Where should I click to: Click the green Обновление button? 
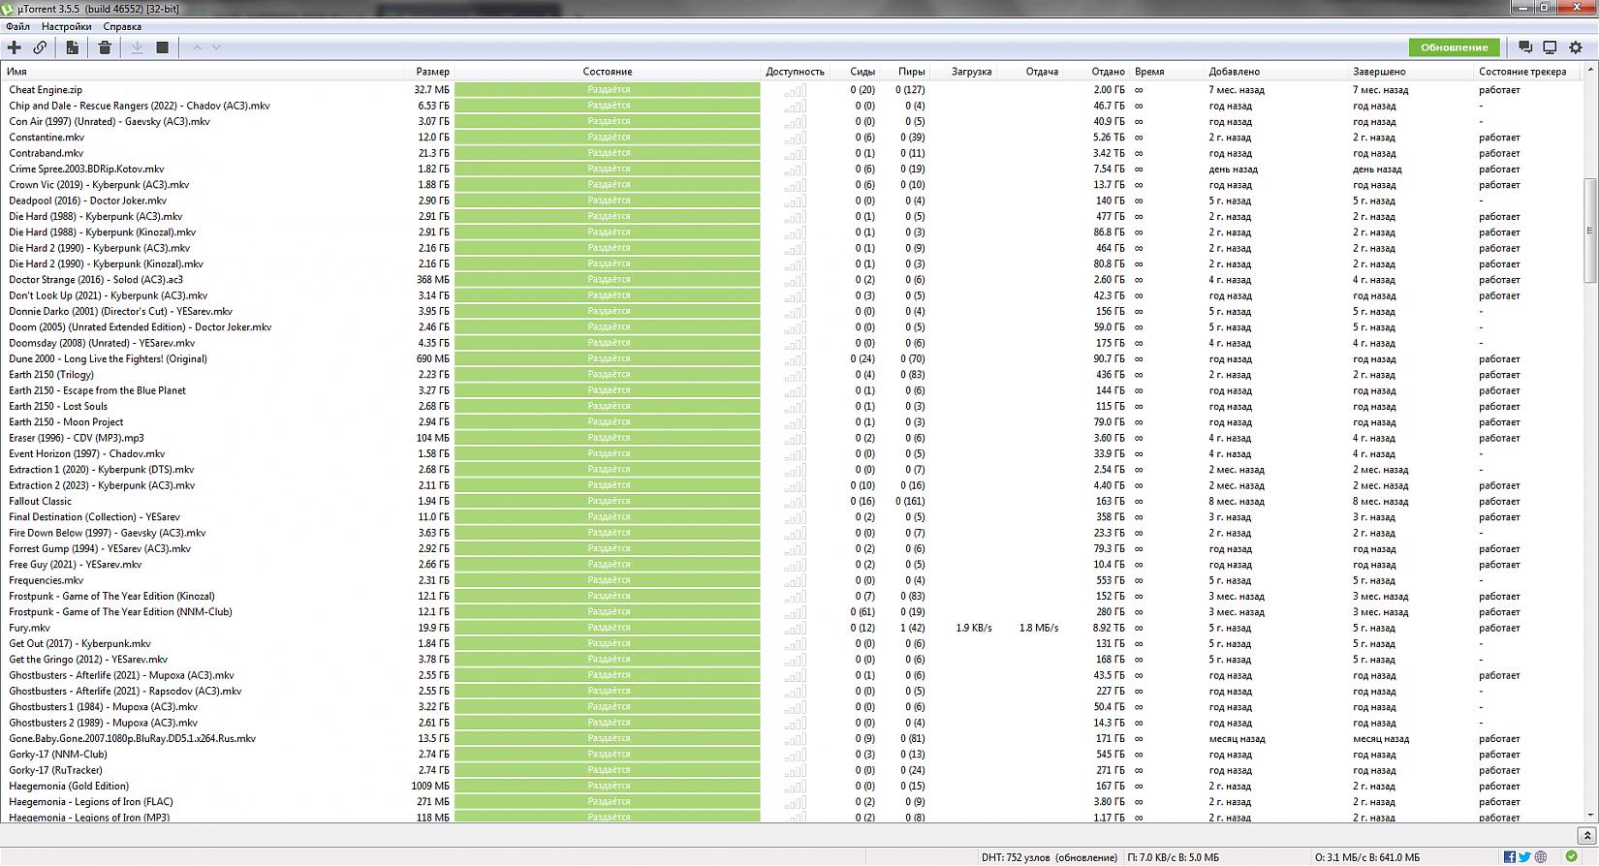tap(1454, 47)
